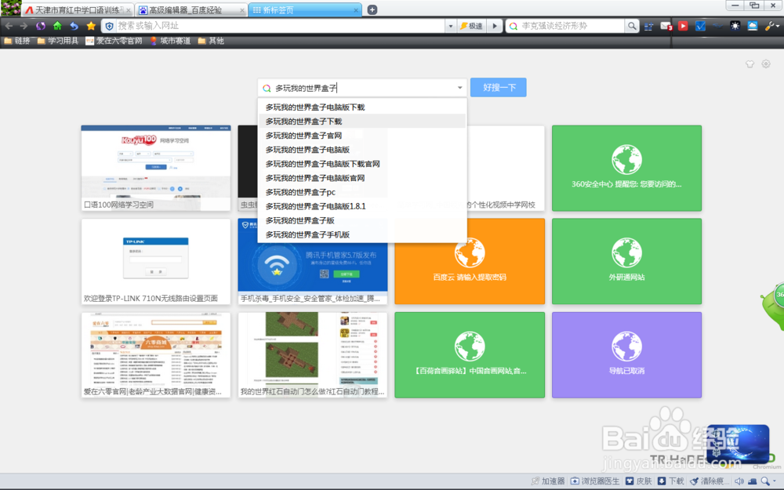The image size is (784, 490).
Task: Switch to the 高级编辑器_百度经验 tab
Action: coord(191,10)
